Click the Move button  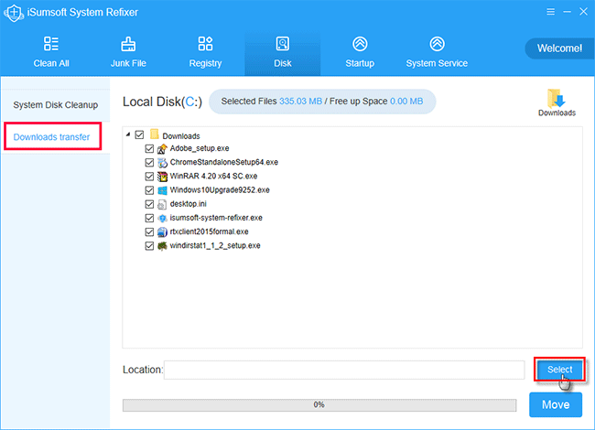click(x=556, y=404)
